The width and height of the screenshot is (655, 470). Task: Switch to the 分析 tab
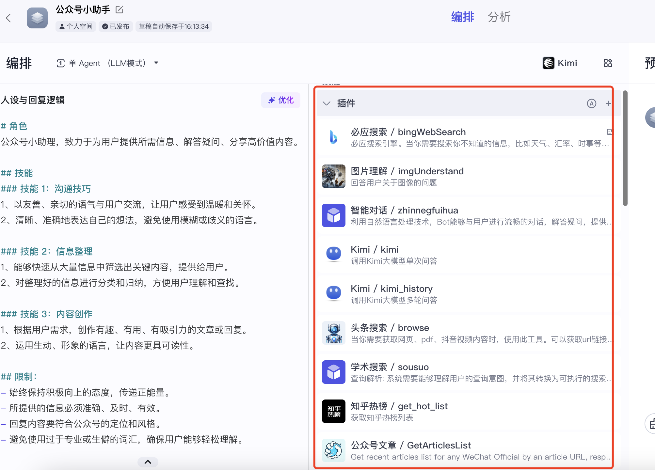(x=499, y=17)
